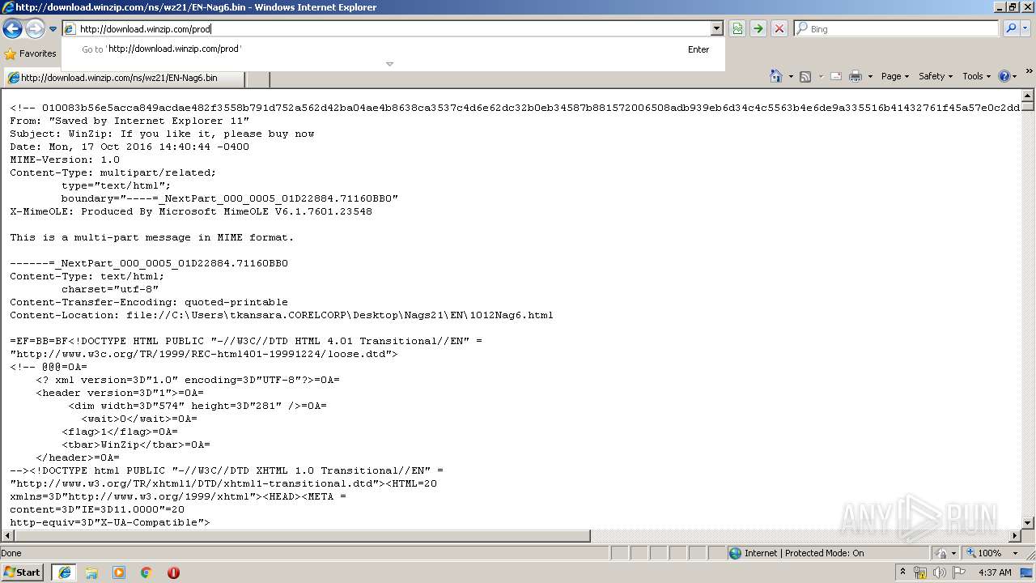This screenshot has width=1036, height=583.
Task: Click the 'MIME-Version: 1.0' text line
Action: 65,160
